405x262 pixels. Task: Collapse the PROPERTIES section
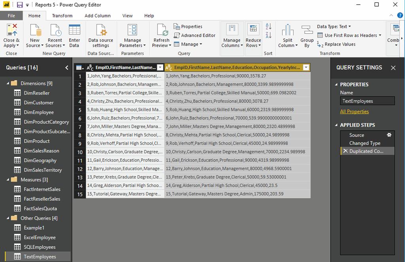[x=336, y=85]
